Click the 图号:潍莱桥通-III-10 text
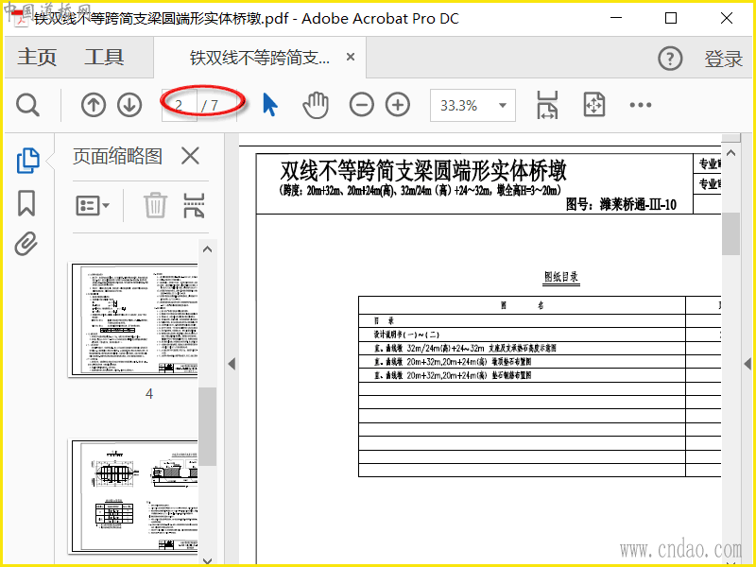Screen dimensions: 756x567 621,205
